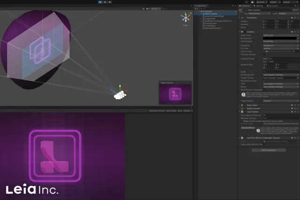Image resolution: width=300 pixels, height=200 pixels.
Task: Click the Background color eyedropper
Action: pyautogui.click(x=298, y=38)
